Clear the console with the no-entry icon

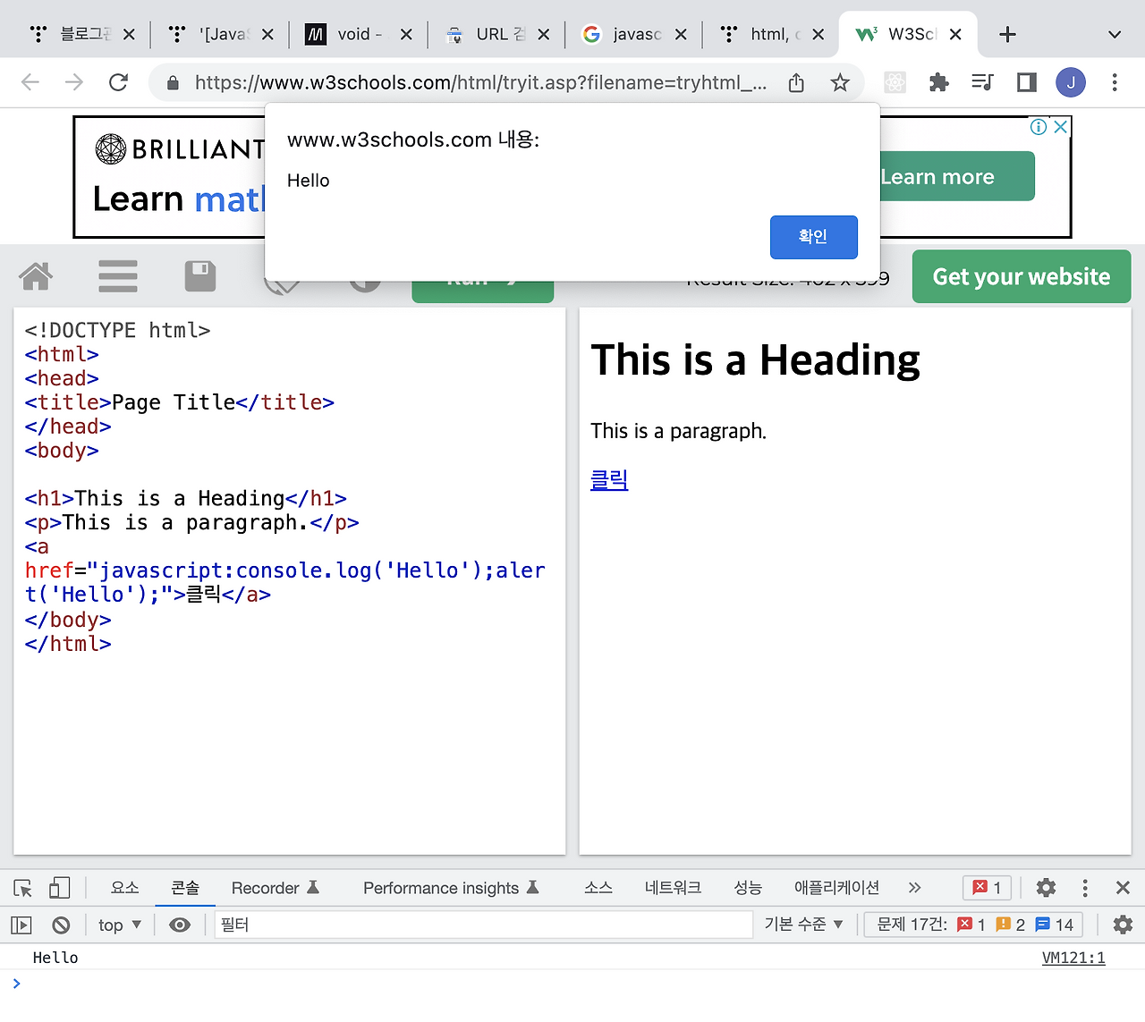coord(60,925)
